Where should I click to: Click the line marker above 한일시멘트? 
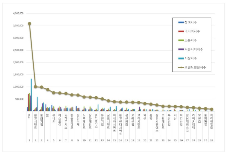coord(35,87)
